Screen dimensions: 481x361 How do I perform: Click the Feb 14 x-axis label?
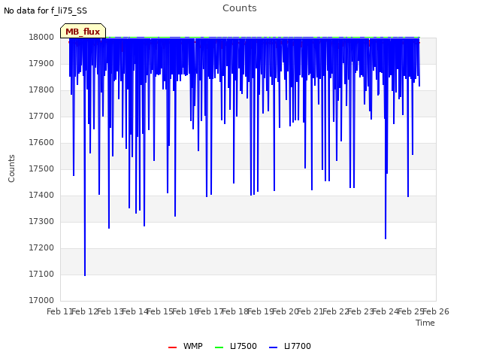(x=135, y=311)
